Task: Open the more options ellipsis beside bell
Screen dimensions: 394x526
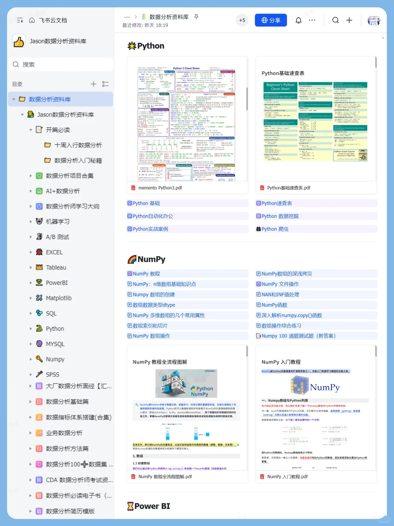Action: click(312, 20)
